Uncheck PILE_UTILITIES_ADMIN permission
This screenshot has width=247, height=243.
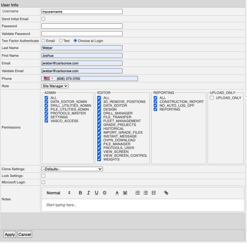[46, 109]
